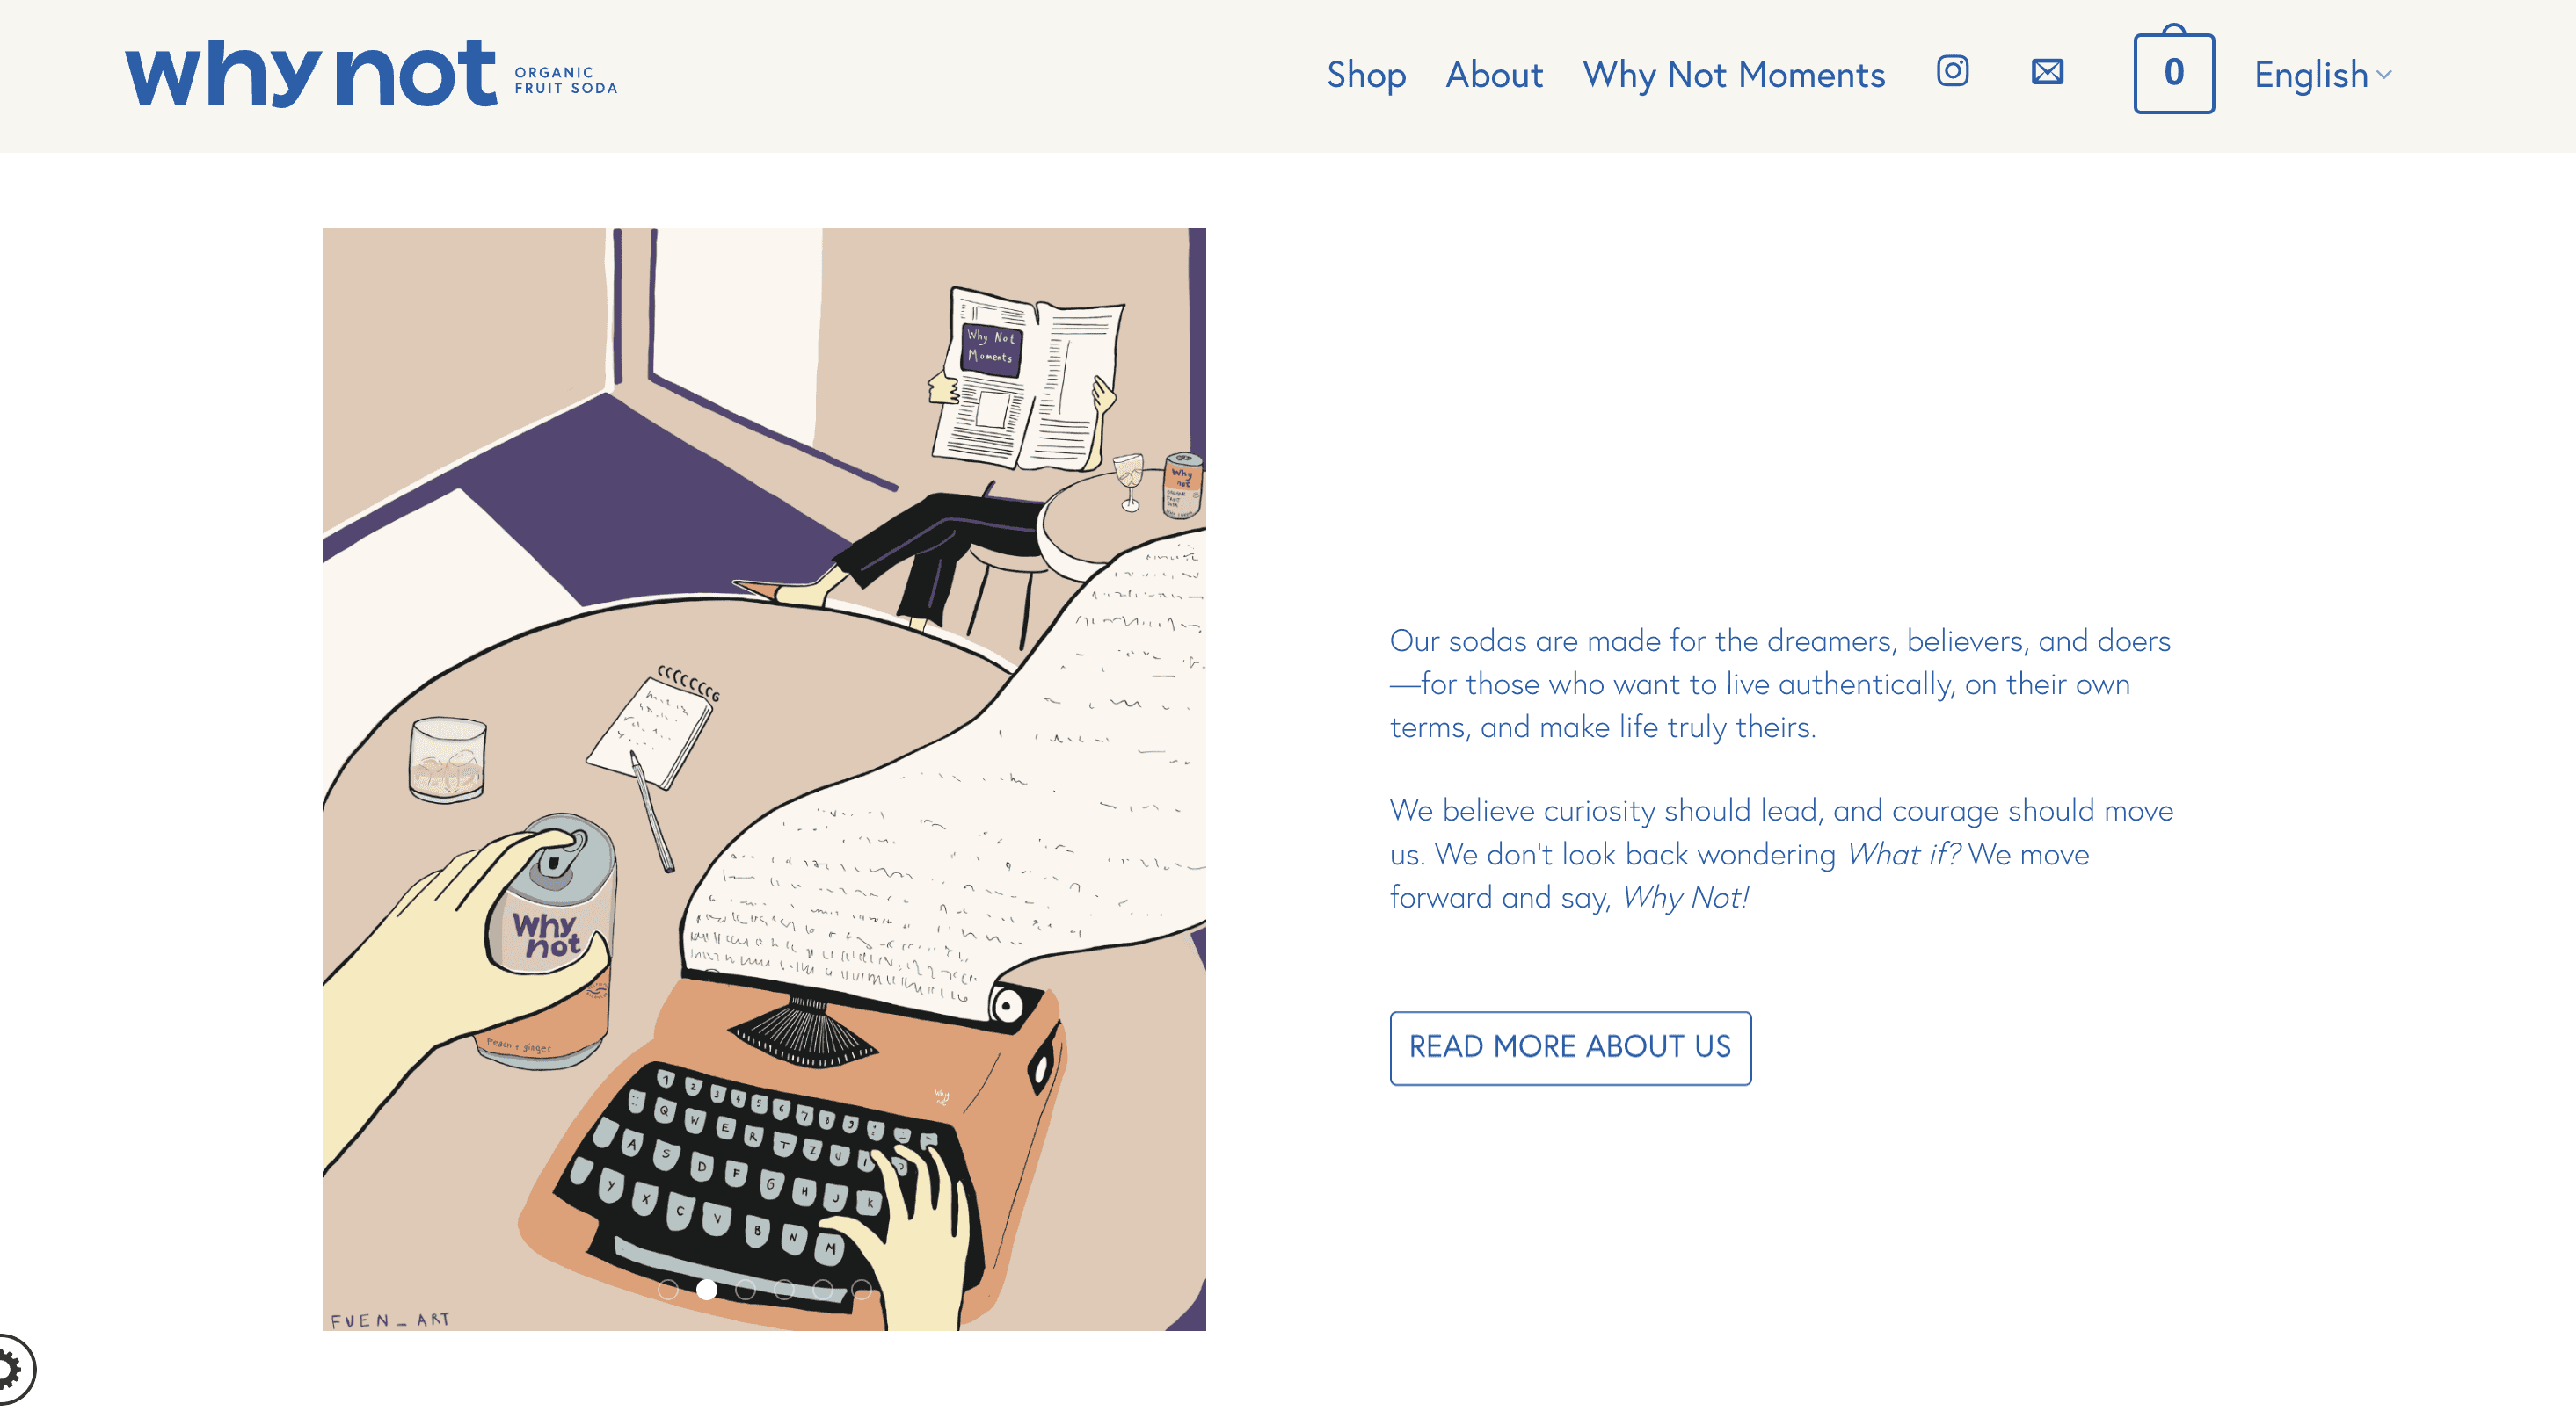
Task: Show the sixth and last carousel slide dot
Action: [x=861, y=1290]
